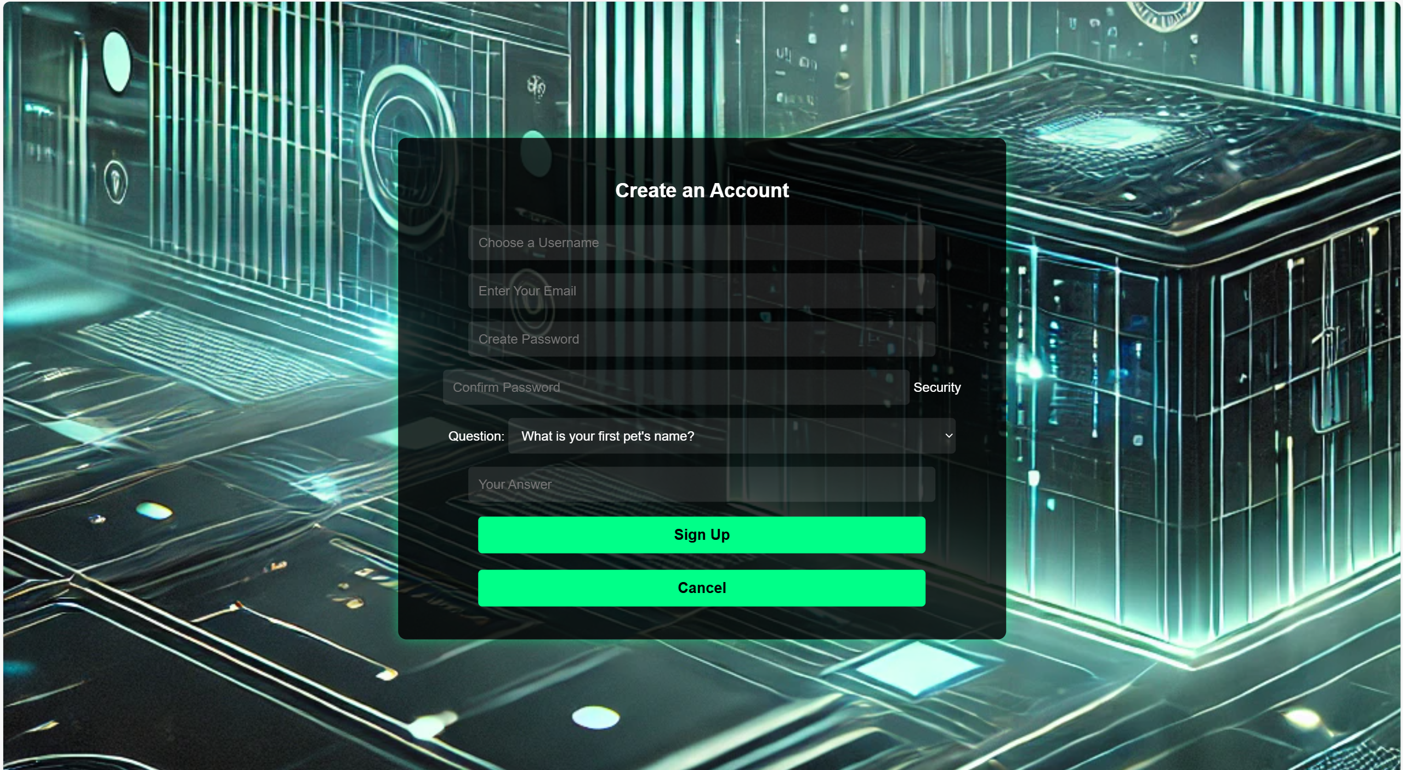
Task: Click the "Confirm Password" placeholder text
Action: point(506,387)
